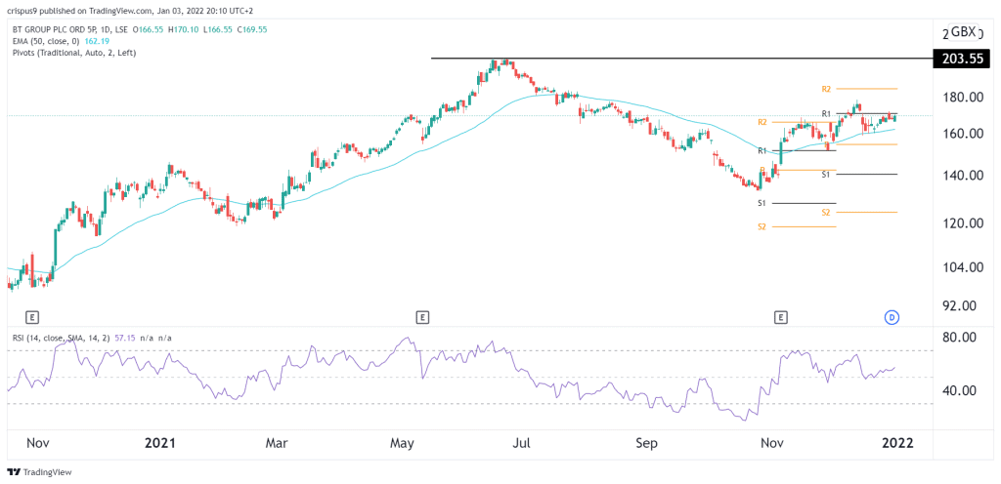1001x484 pixels.
Task: Click the 180.00 price axis label
Action: [x=962, y=98]
